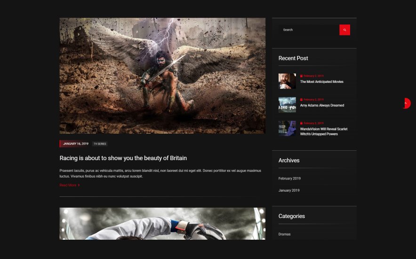
Task: Open February 2019 archive
Action: [289, 178]
